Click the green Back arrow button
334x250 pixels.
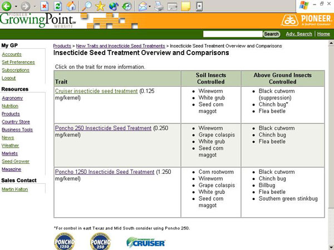7,6
